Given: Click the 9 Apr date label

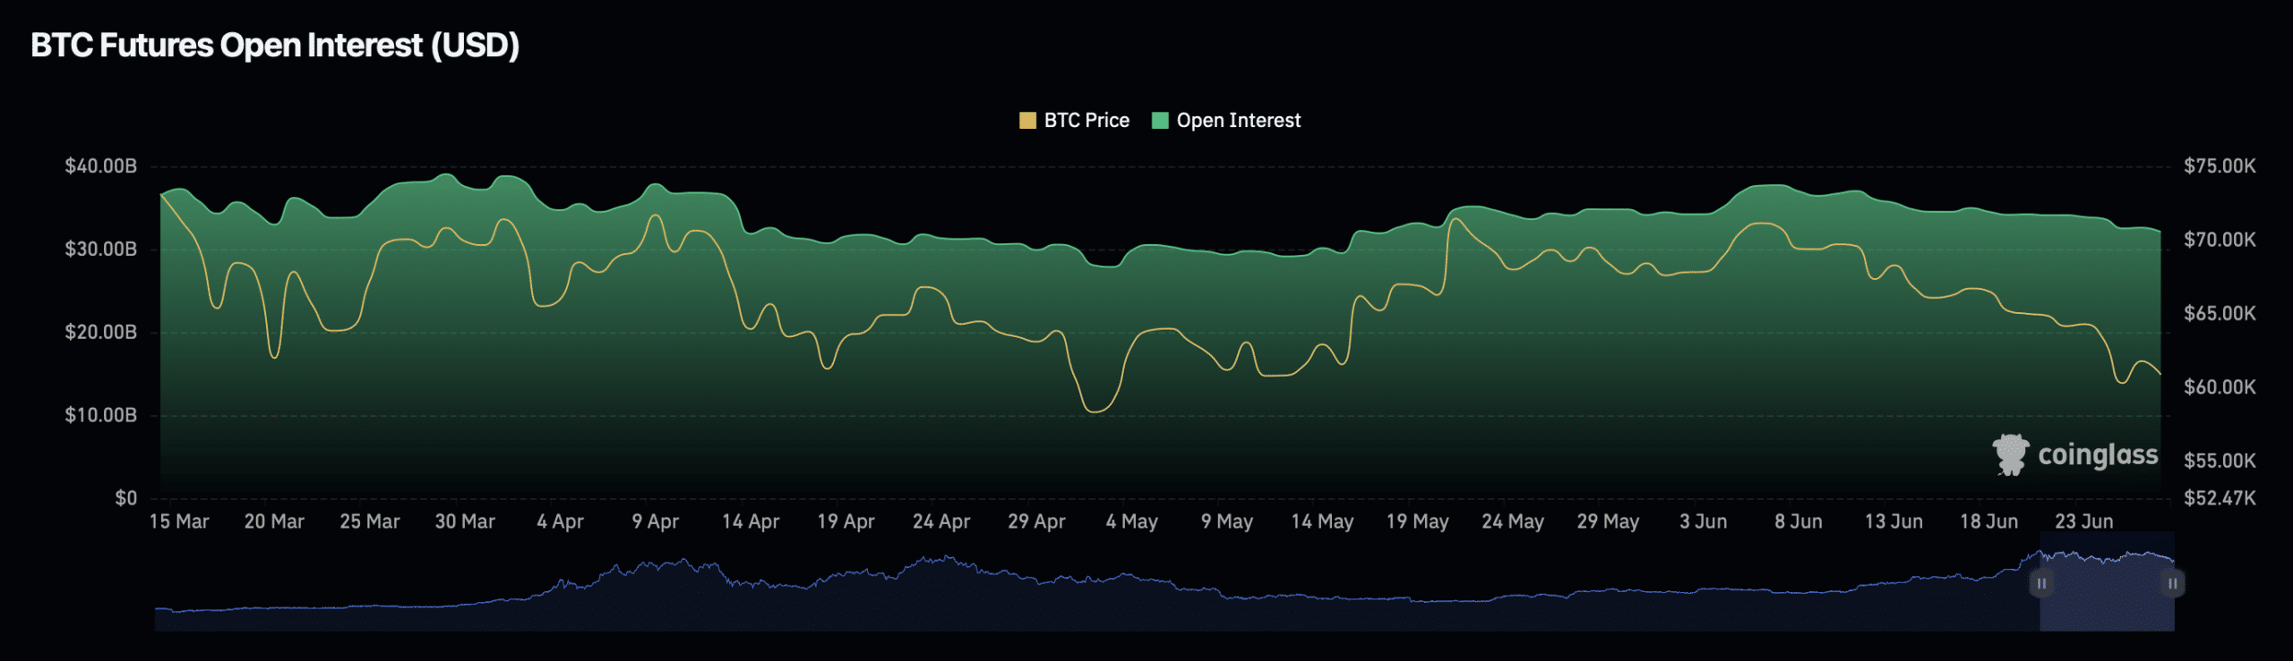Looking at the screenshot, I should (x=656, y=521).
